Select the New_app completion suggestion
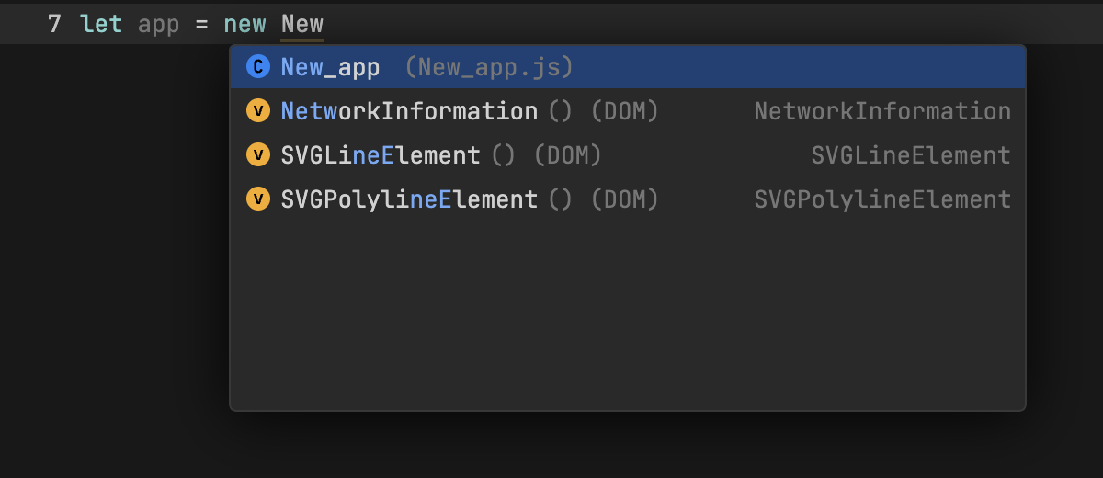This screenshot has height=478, width=1103. pos(330,67)
